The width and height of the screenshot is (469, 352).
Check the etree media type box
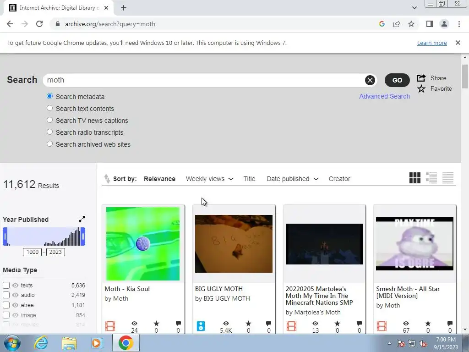[6, 305]
